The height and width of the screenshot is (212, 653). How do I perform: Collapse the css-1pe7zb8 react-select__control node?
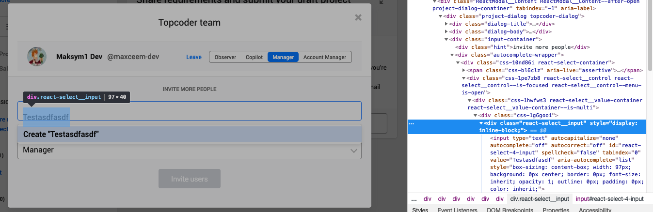pos(464,78)
